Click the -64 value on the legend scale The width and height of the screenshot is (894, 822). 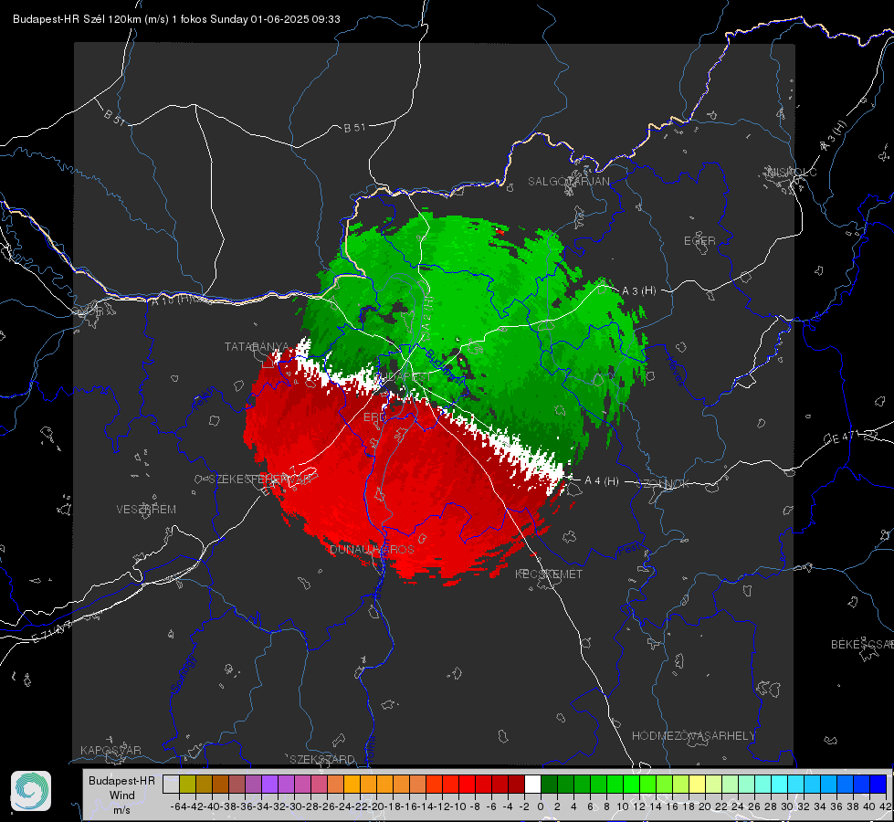[179, 806]
